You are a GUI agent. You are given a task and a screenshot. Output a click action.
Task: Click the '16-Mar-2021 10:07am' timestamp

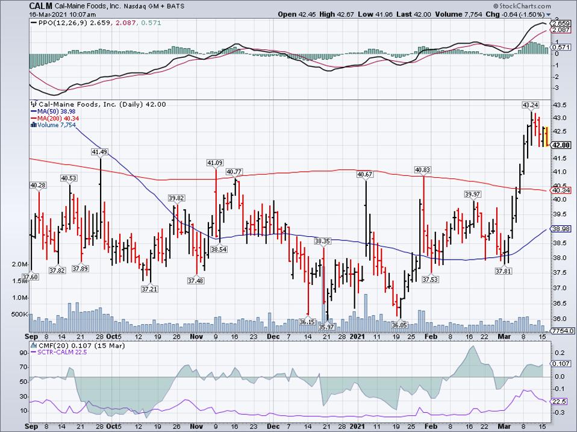tap(63, 14)
